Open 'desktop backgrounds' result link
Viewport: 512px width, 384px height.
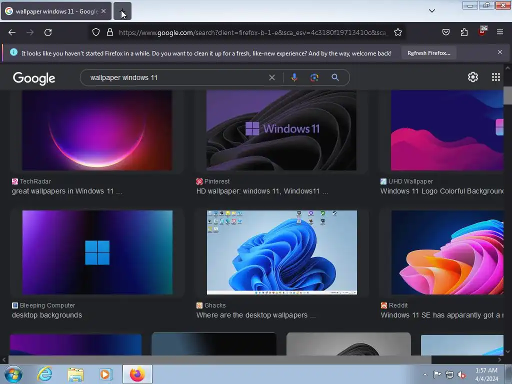(47, 315)
